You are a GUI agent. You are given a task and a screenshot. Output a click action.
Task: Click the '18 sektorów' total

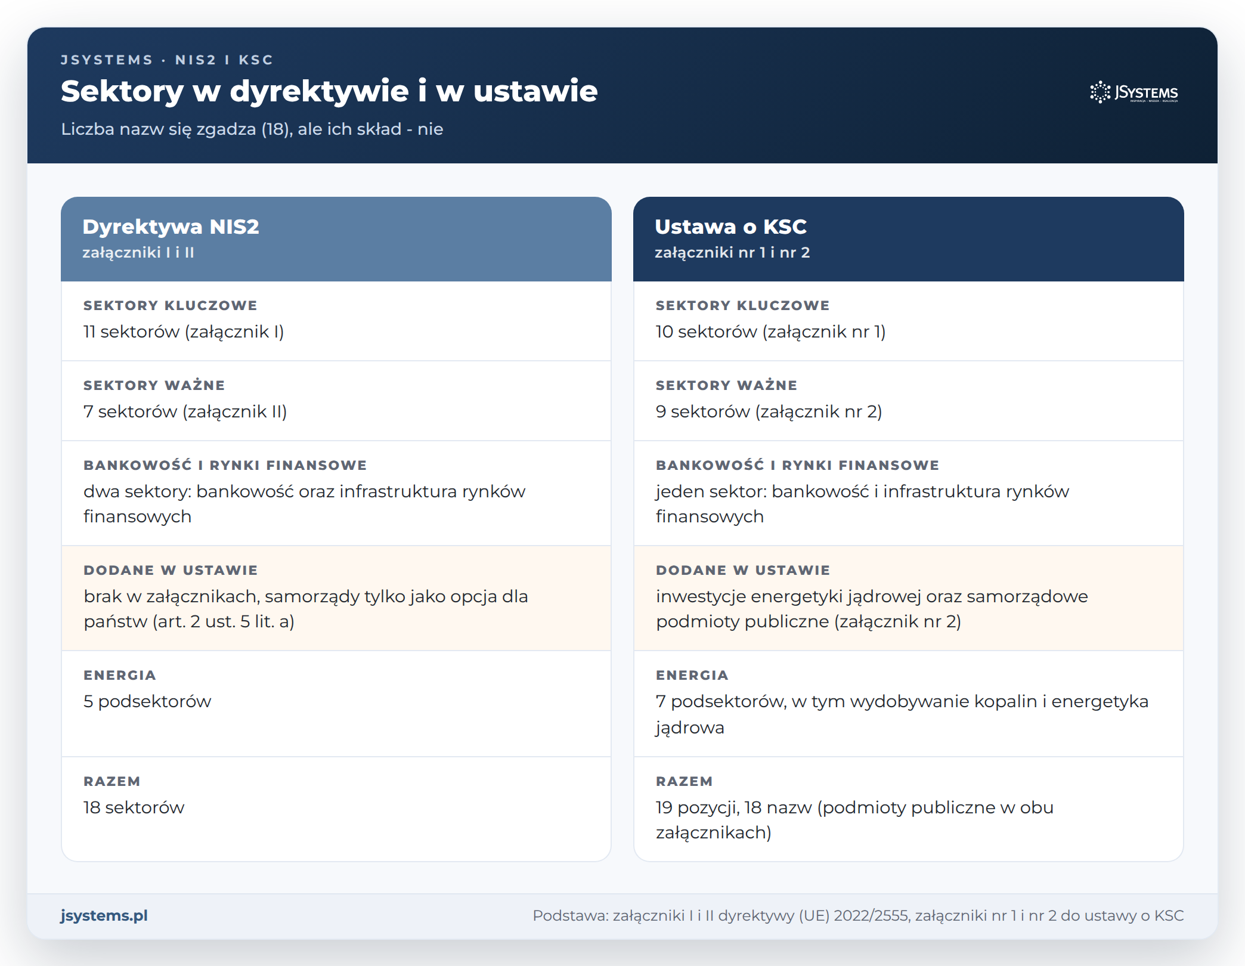(x=134, y=807)
